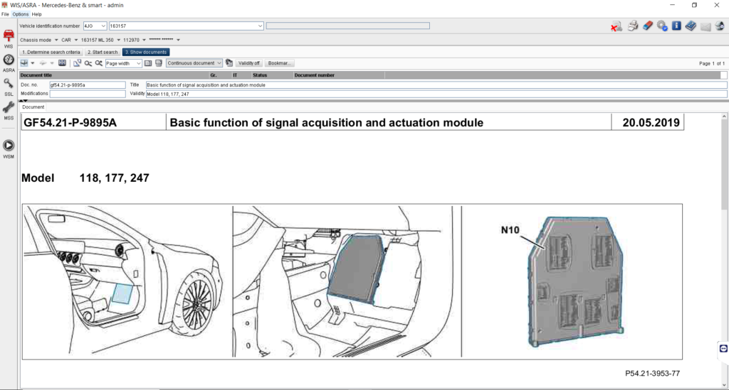Open the settings gear icon
The image size is (729, 390).
click(x=662, y=26)
